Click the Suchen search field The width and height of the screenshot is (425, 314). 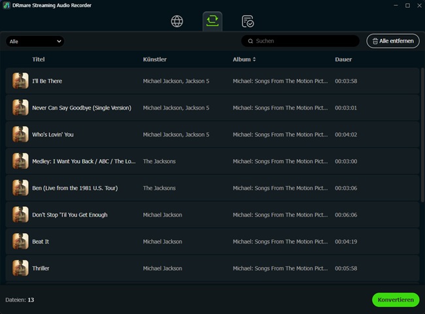pos(300,41)
